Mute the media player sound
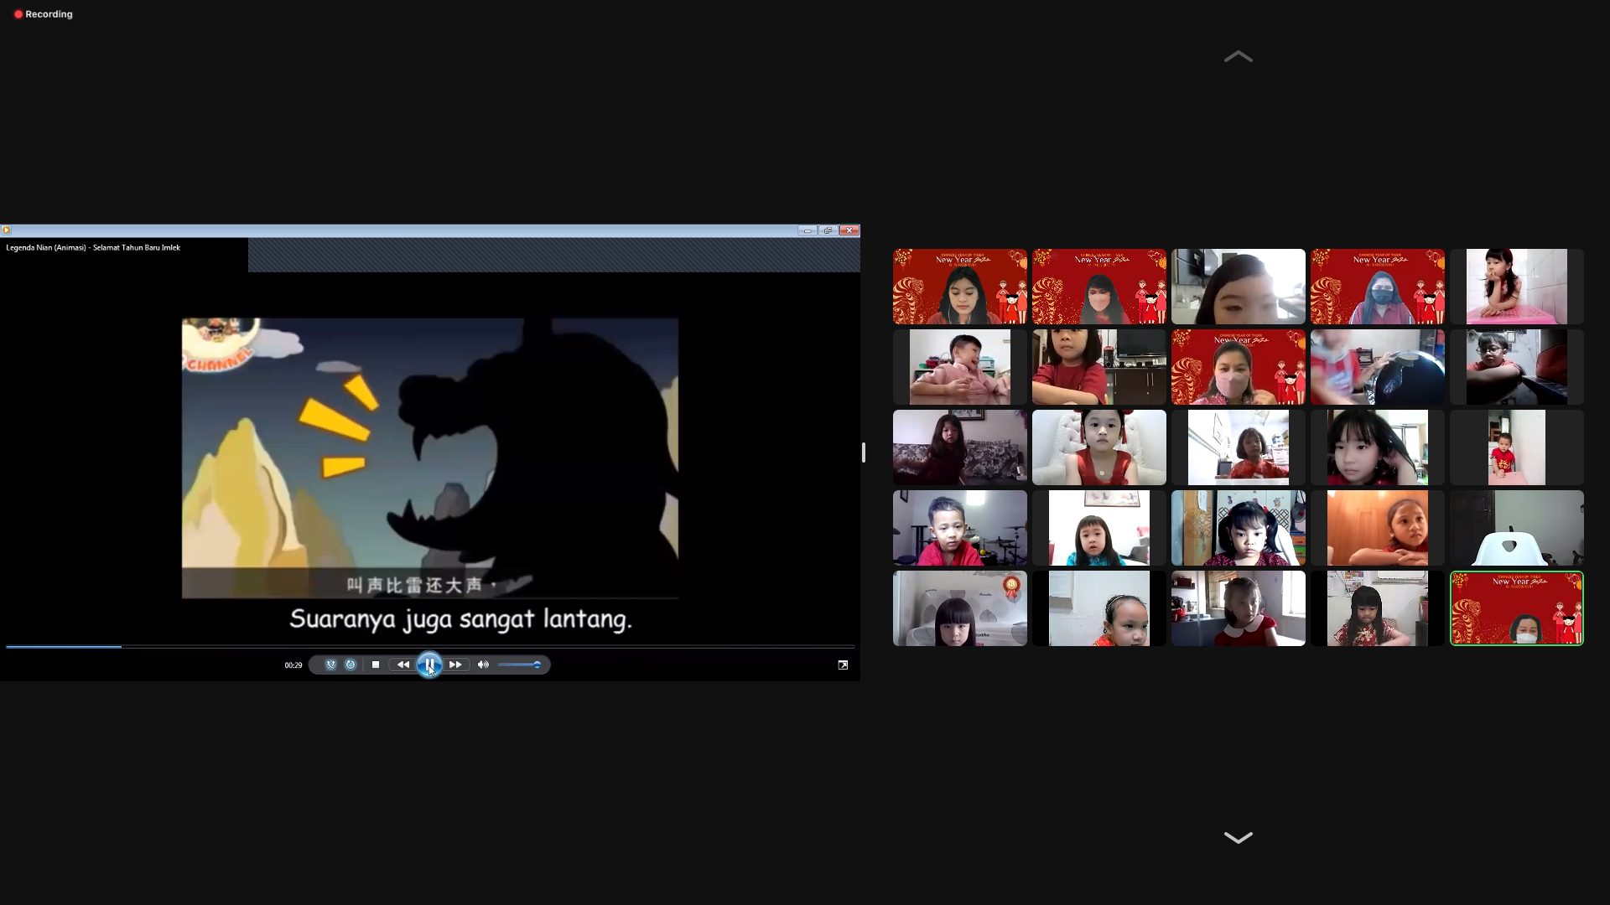The image size is (1610, 905). pos(483,665)
